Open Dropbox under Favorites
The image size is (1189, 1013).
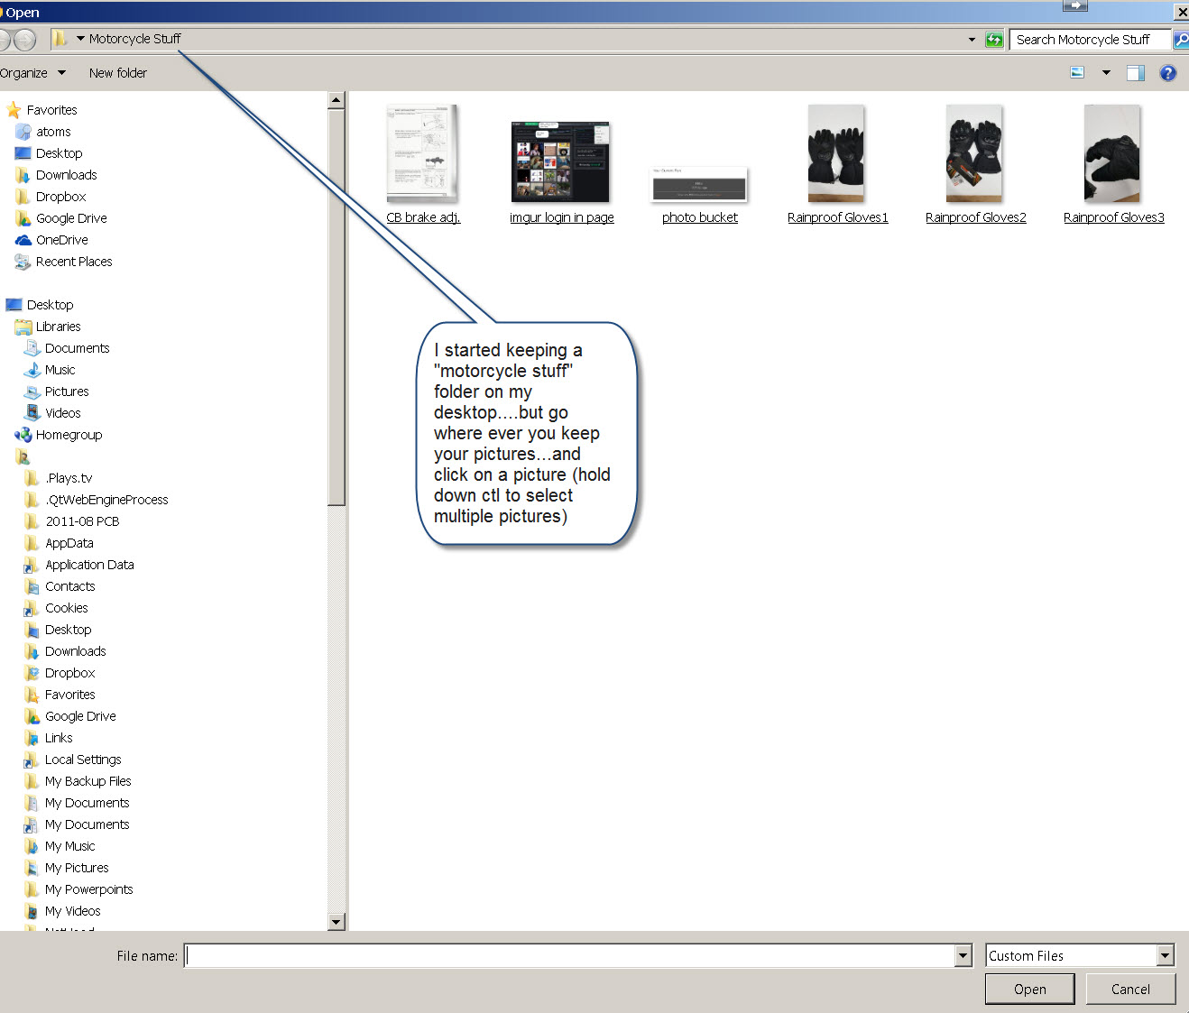pyautogui.click(x=60, y=197)
